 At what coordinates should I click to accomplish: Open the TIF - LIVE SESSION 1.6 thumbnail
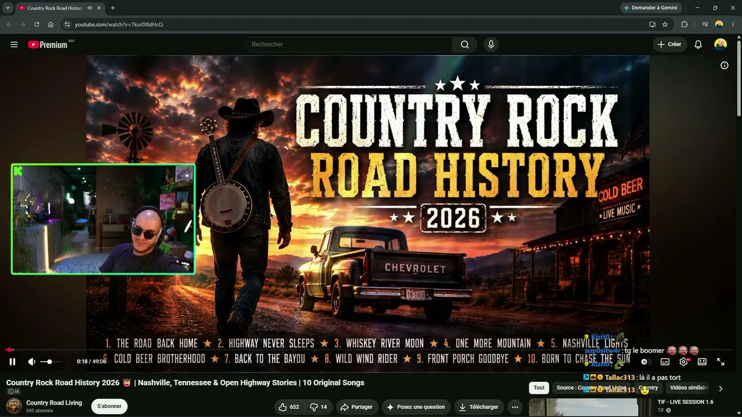click(591, 408)
